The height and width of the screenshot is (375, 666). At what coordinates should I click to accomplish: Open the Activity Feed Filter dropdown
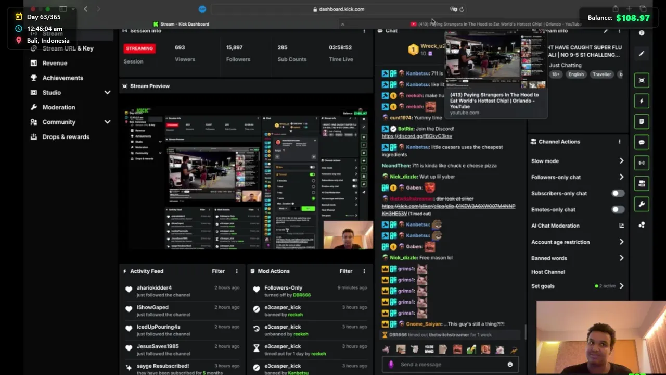click(218, 271)
